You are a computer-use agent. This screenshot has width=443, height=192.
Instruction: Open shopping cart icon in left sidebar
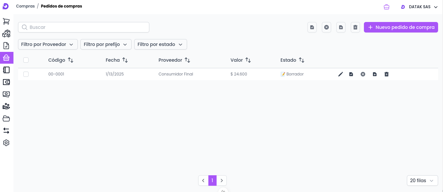pos(6,21)
